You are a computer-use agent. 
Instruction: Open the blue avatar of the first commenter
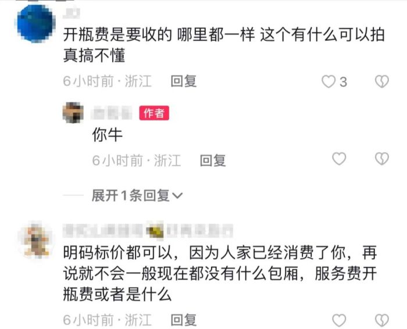(36, 23)
